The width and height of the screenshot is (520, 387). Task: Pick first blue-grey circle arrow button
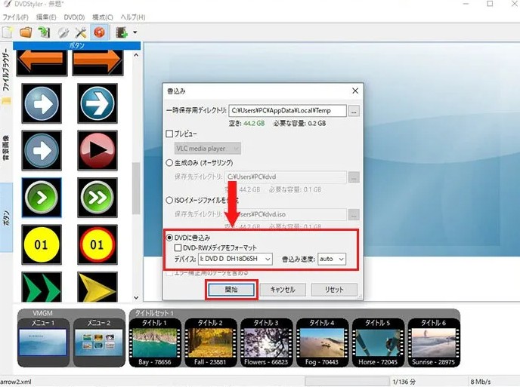point(42,103)
